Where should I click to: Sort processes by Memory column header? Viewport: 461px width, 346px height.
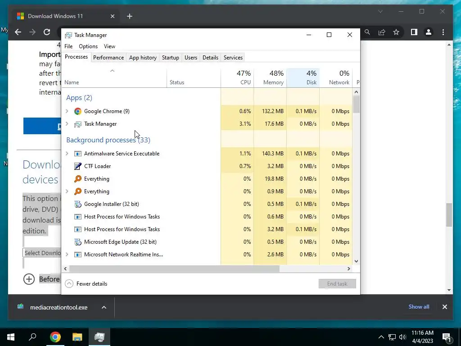click(270, 77)
